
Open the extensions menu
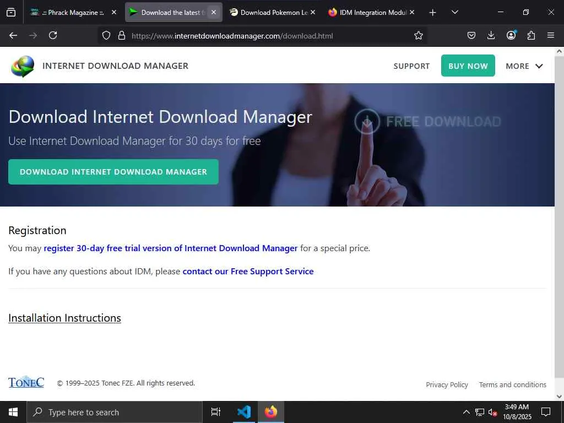[532, 35]
